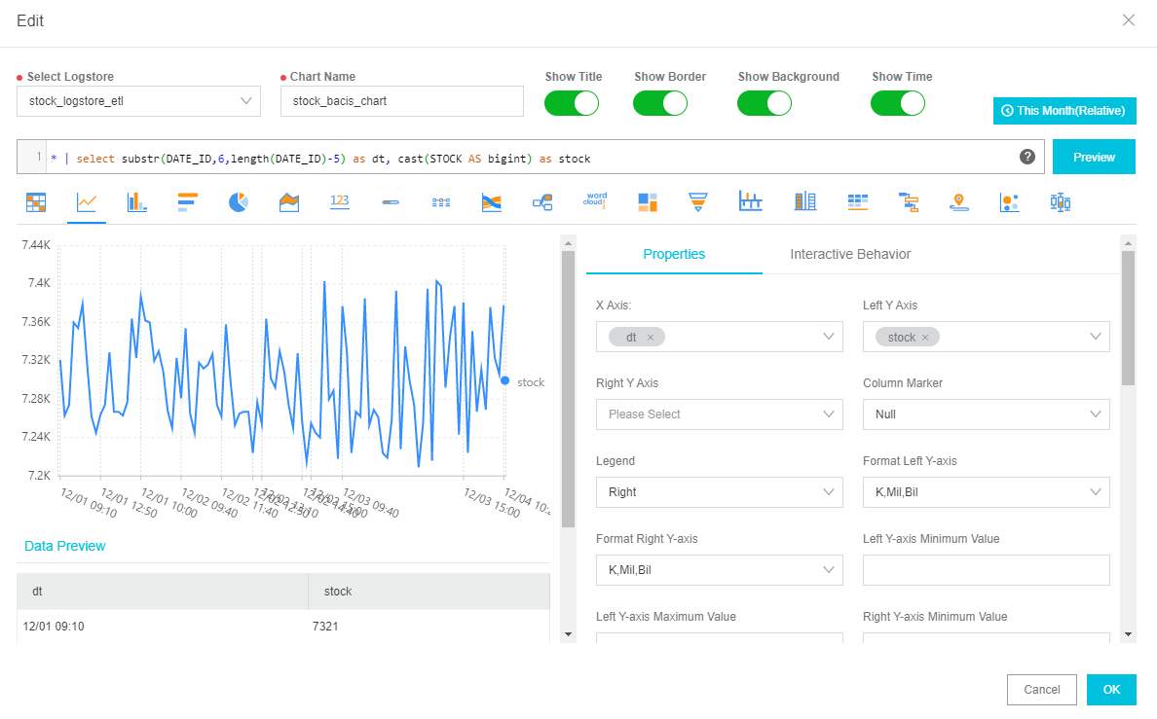Select the Sankey diagram chart icon

pos(492,202)
